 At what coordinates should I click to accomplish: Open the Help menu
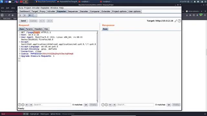pyautogui.click(x=61, y=8)
